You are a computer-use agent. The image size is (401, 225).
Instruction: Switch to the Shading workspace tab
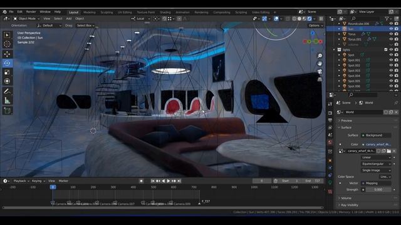[165, 12]
